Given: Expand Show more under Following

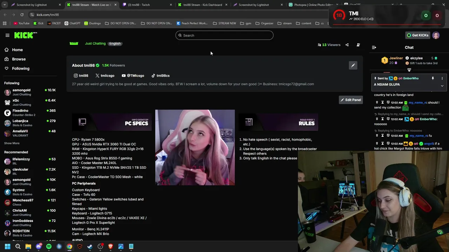Looking at the screenshot, I should 12,143.
